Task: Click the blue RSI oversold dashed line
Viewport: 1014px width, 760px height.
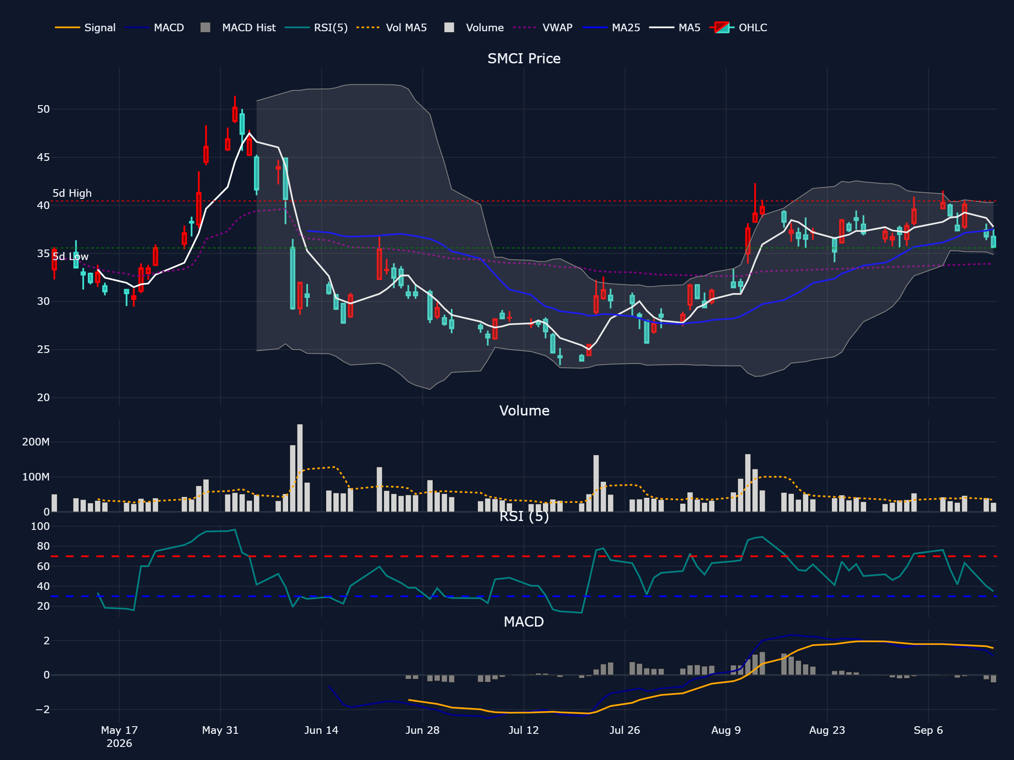Action: pyautogui.click(x=523, y=597)
